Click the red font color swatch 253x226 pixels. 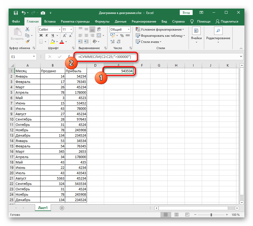click(62, 42)
